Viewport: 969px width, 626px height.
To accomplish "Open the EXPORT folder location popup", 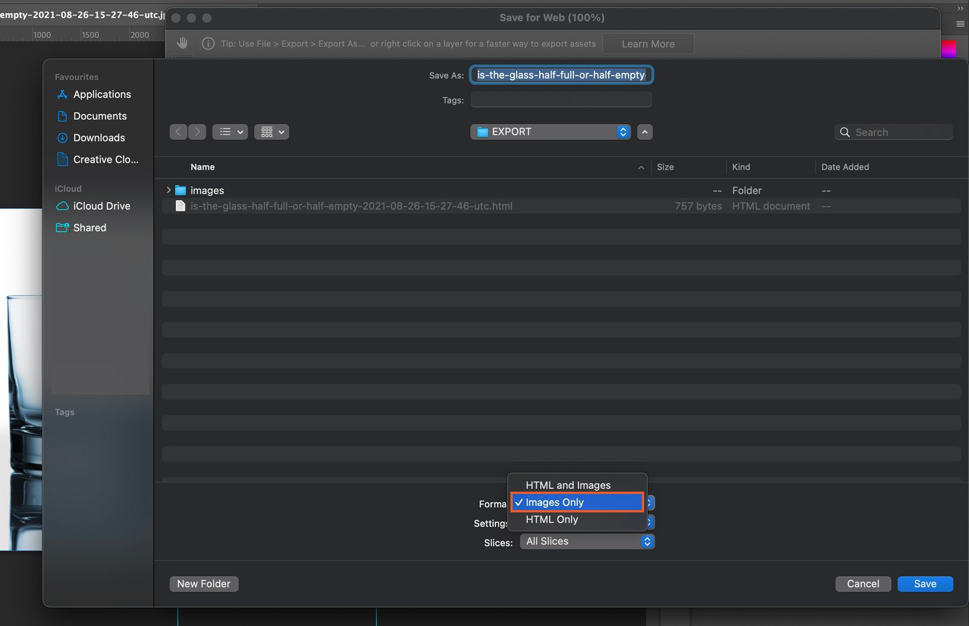I will tap(550, 132).
